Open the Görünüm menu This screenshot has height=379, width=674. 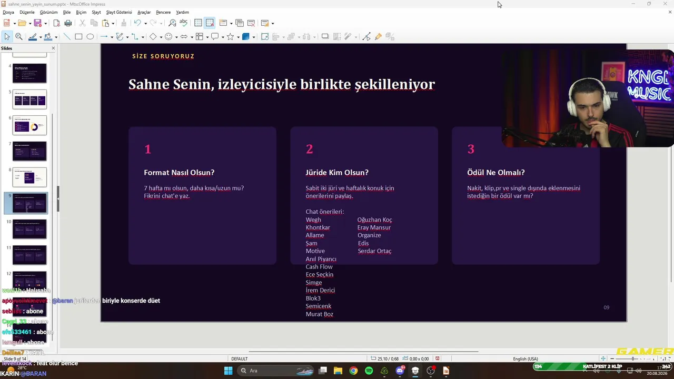tap(49, 12)
